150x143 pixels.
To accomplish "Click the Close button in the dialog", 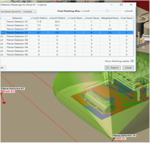I will (128, 68).
